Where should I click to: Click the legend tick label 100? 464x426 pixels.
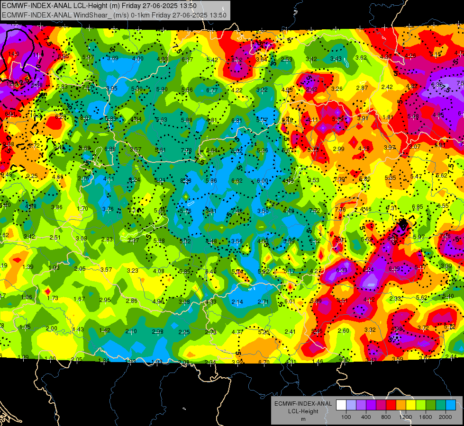346,417
